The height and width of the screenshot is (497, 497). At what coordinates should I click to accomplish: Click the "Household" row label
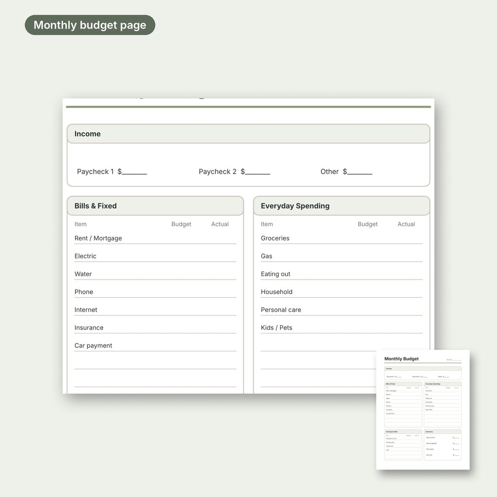pos(277,292)
